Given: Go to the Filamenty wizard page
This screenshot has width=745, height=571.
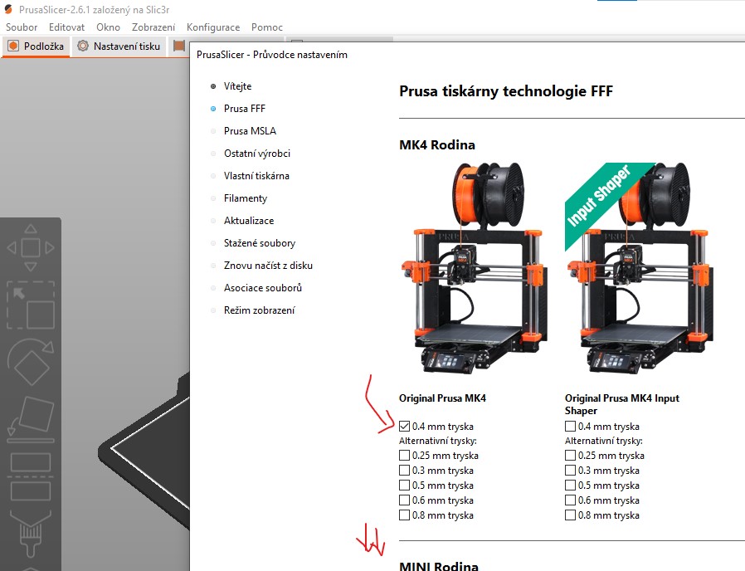Looking at the screenshot, I should tap(246, 198).
